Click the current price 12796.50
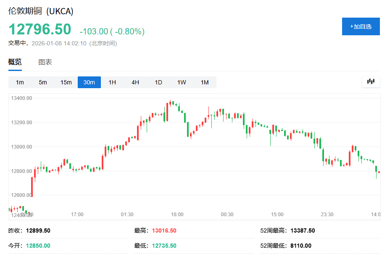The height and width of the screenshot is (254, 382). [x=40, y=29]
